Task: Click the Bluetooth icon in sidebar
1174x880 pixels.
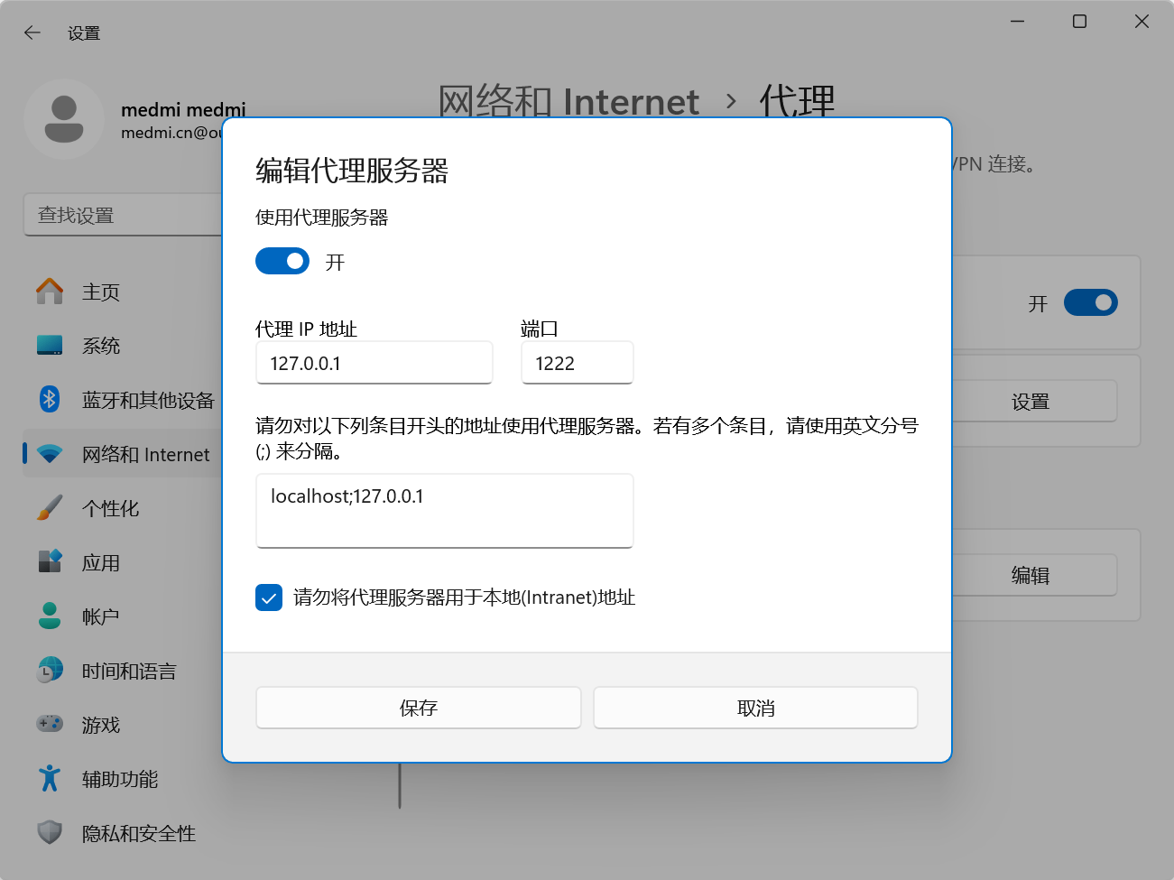Action: pyautogui.click(x=50, y=399)
